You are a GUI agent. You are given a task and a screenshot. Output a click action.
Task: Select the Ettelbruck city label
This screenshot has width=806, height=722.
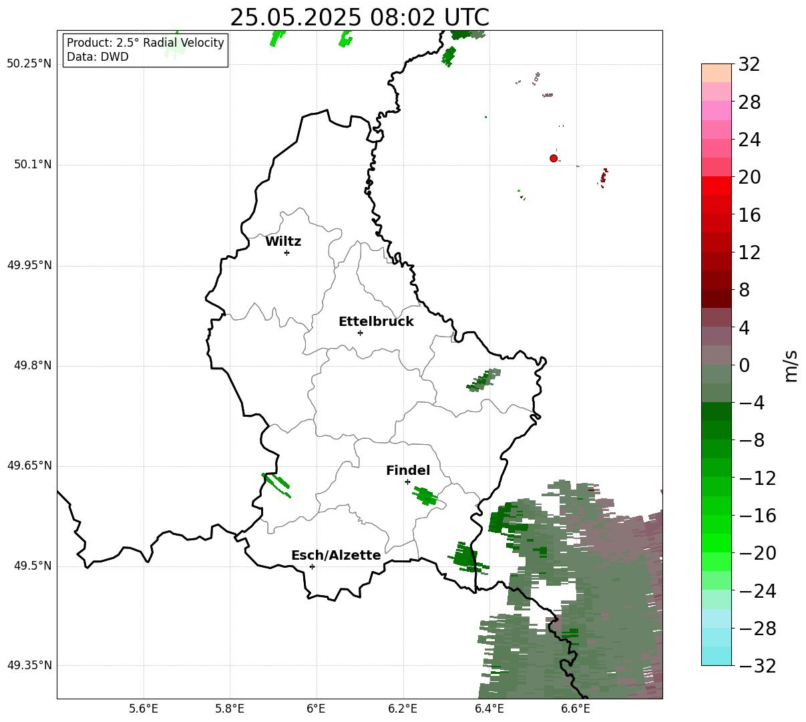[x=376, y=321]
